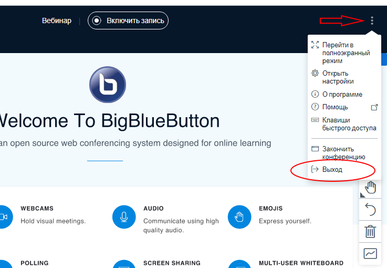
Task: Click the external link icon next to Помощь
Action: [x=374, y=107]
